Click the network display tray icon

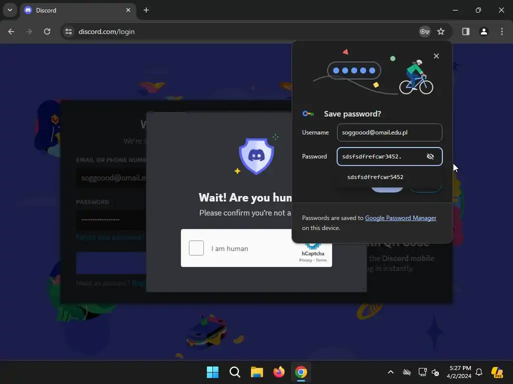click(x=422, y=372)
